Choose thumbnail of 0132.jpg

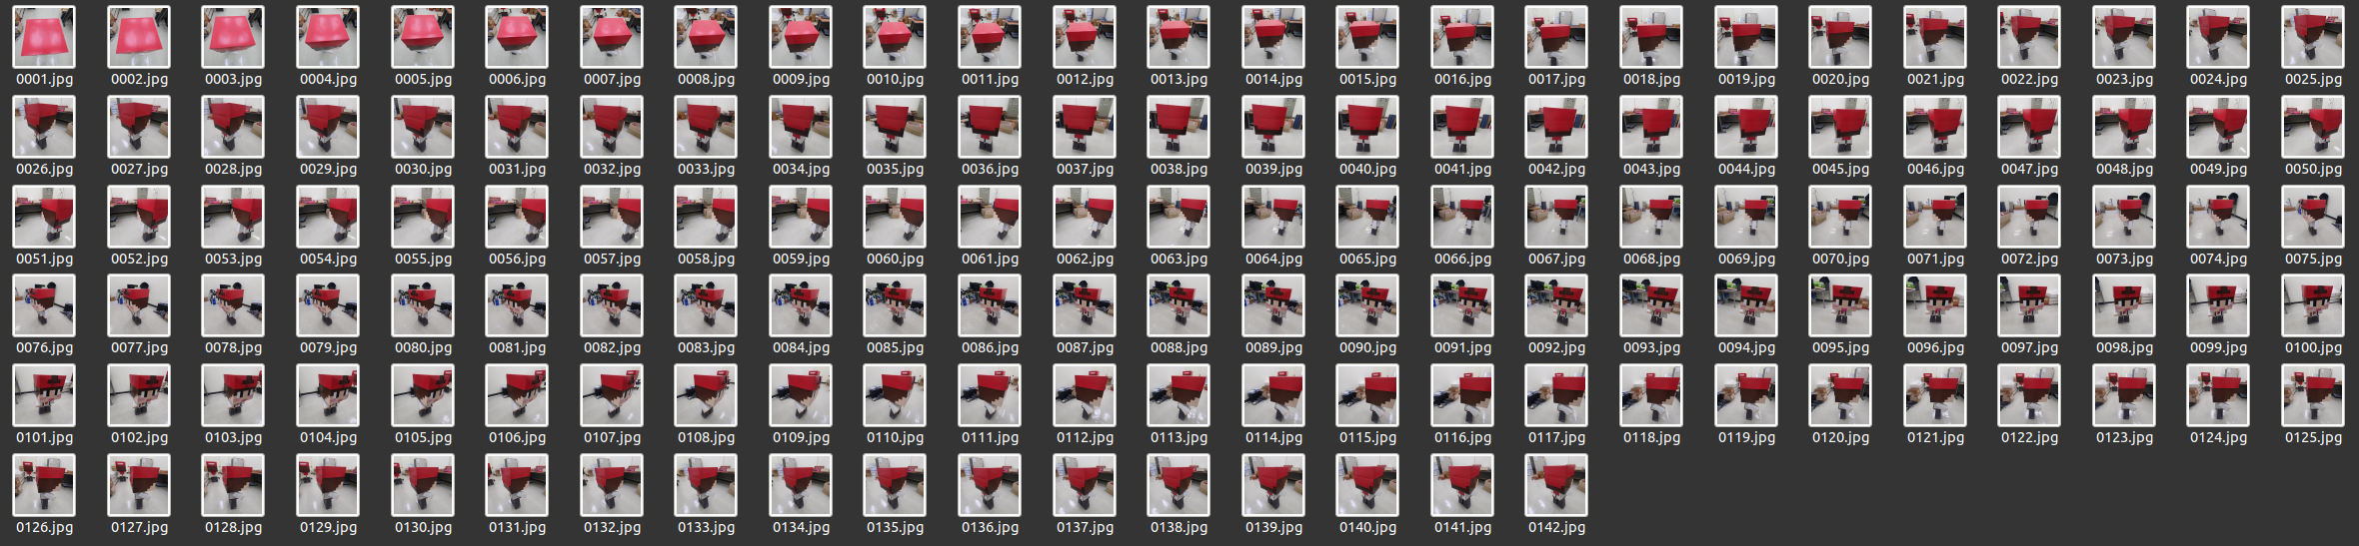(x=612, y=485)
